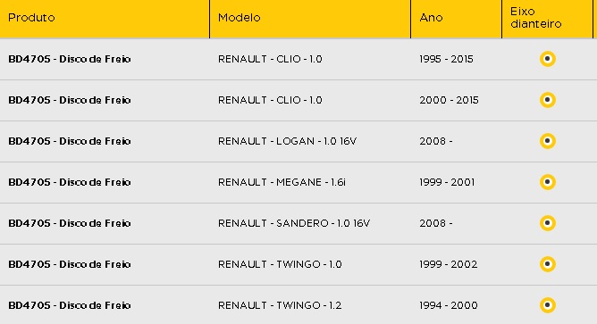Open BD4705 product link in Megane row
The height and width of the screenshot is (324, 597).
point(70,182)
